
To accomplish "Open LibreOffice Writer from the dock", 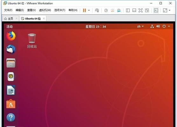I will point(11,90).
